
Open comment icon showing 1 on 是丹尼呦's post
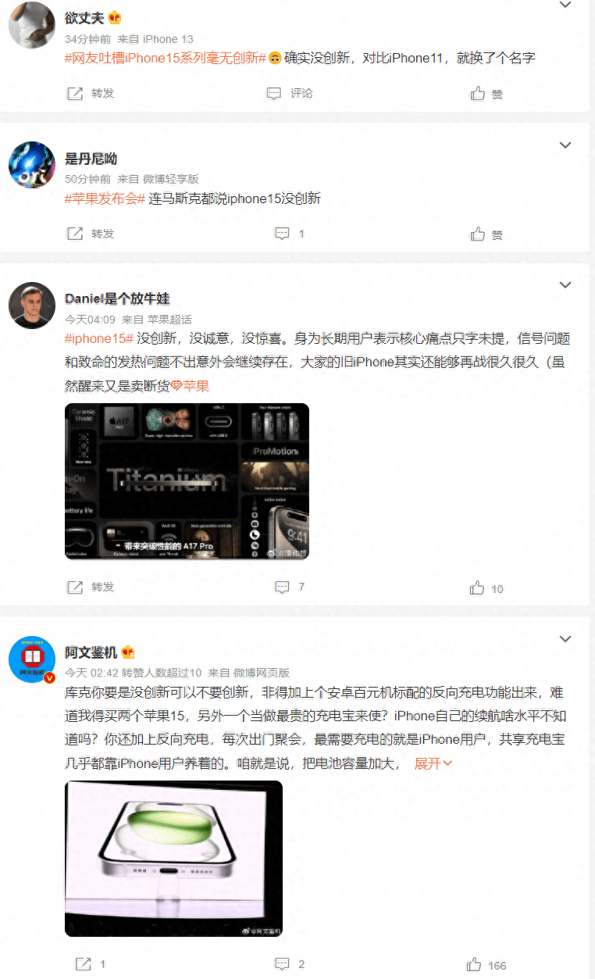click(x=290, y=234)
